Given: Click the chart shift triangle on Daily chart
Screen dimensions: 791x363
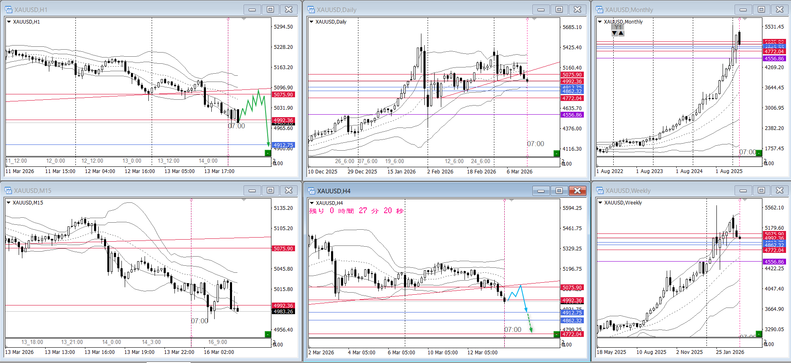Looking at the screenshot, I should point(535,19).
